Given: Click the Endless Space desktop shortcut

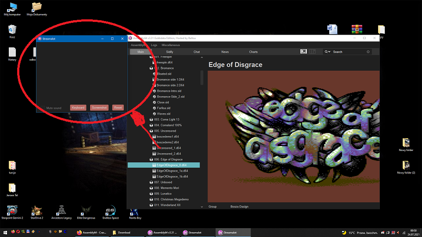Looking at the screenshot, I should pyautogui.click(x=111, y=212).
